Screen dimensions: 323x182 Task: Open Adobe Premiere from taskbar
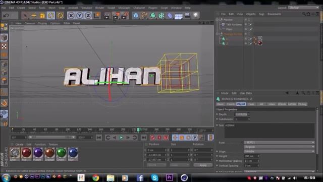pyautogui.click(x=170, y=177)
